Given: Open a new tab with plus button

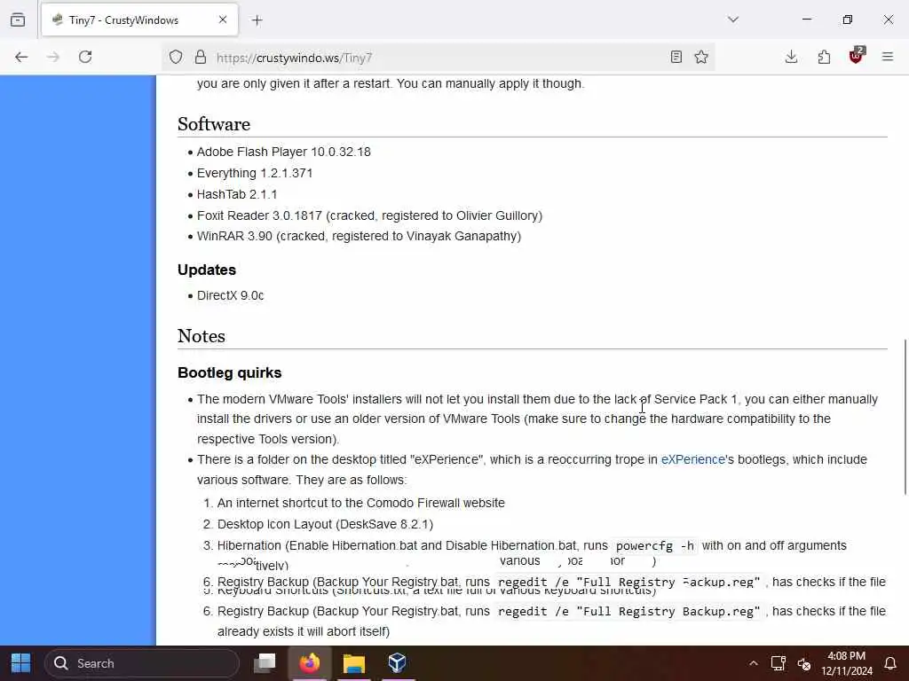Looking at the screenshot, I should click(257, 20).
